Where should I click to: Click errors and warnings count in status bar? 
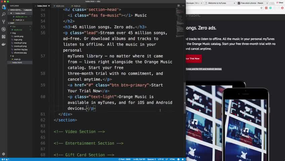click(x=5, y=159)
